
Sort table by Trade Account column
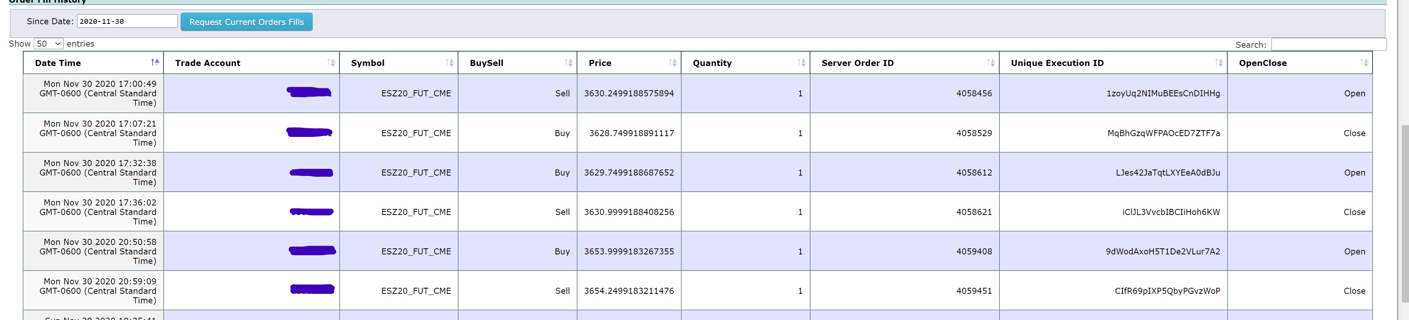click(252, 63)
